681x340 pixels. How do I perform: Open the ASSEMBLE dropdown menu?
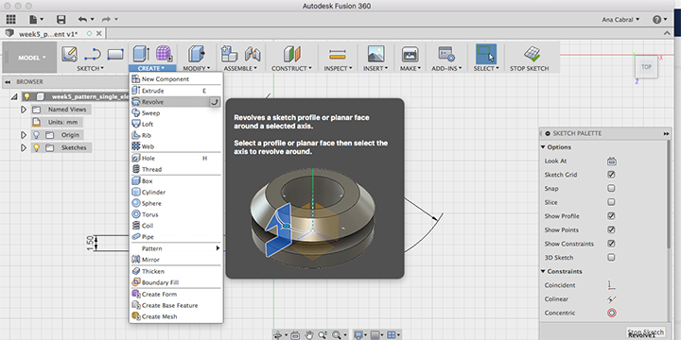pyautogui.click(x=240, y=69)
